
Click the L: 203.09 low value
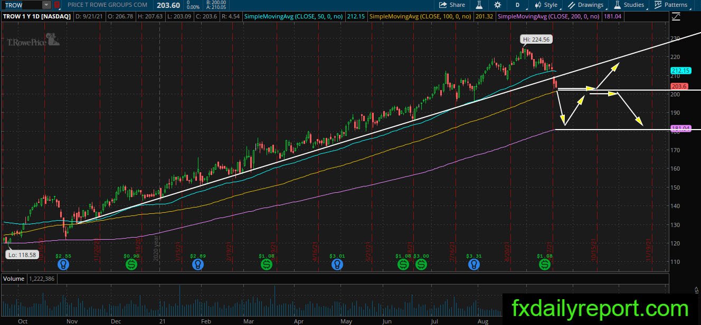pos(179,17)
